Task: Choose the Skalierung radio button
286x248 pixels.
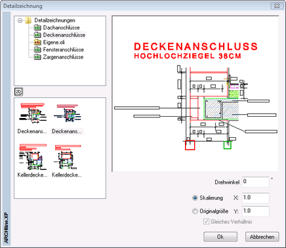Action: (x=195, y=198)
